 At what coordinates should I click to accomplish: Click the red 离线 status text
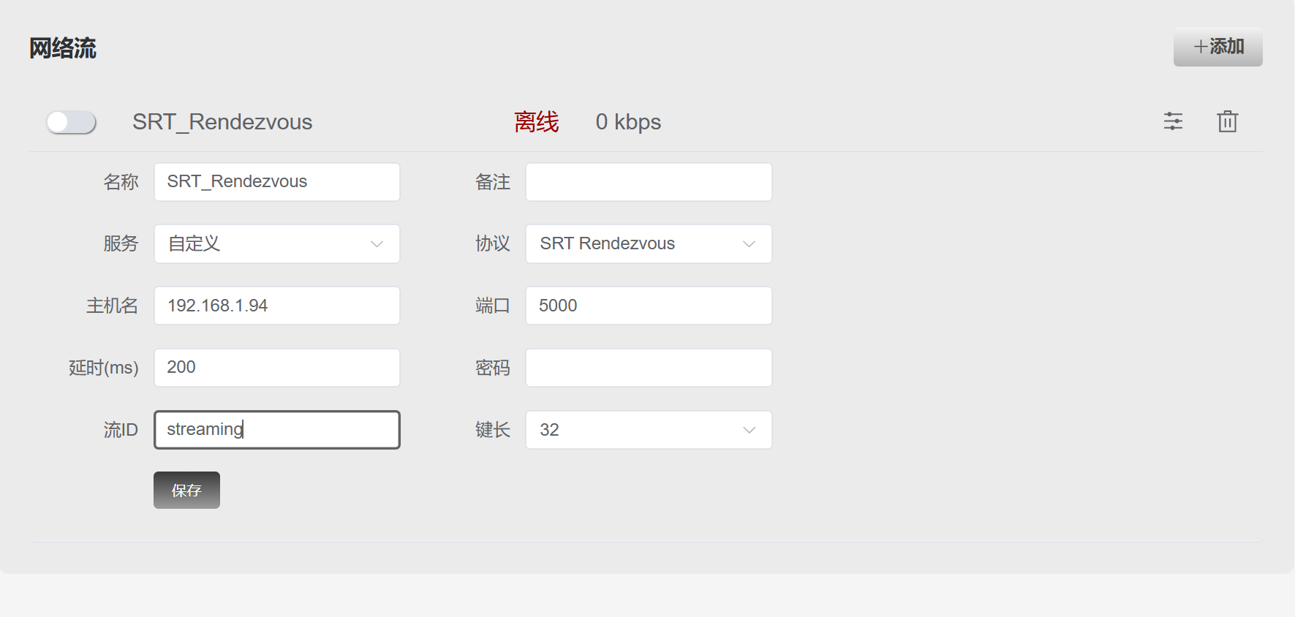(536, 122)
